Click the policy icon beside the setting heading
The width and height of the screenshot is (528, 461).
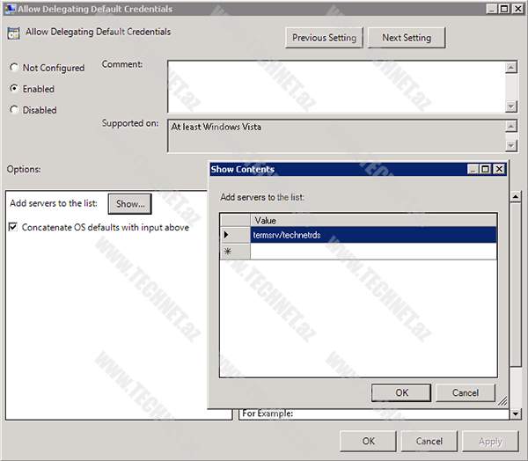[x=13, y=34]
